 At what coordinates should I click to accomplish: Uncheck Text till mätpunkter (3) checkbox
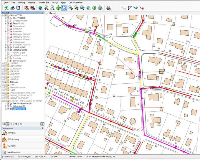8,103
